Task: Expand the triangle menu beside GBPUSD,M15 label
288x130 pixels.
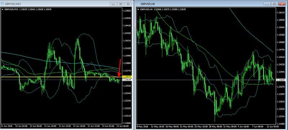Action: click(x=3, y=9)
